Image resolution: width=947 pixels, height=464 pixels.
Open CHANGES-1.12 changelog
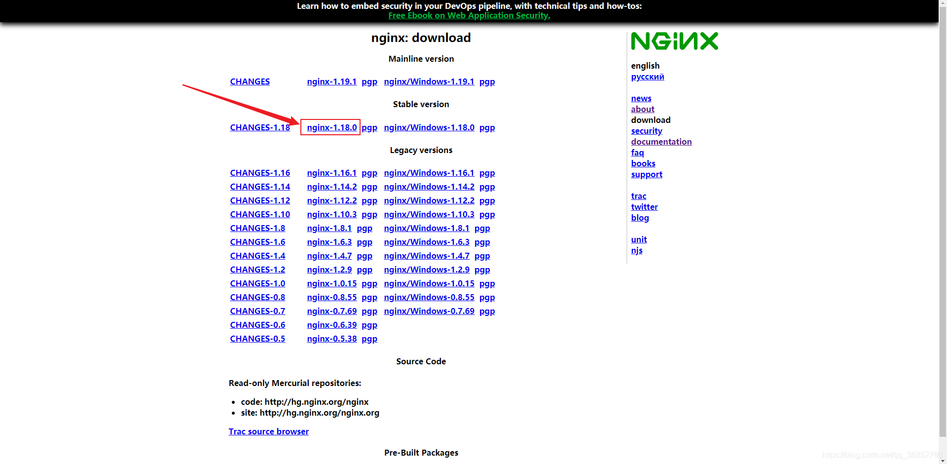point(260,200)
